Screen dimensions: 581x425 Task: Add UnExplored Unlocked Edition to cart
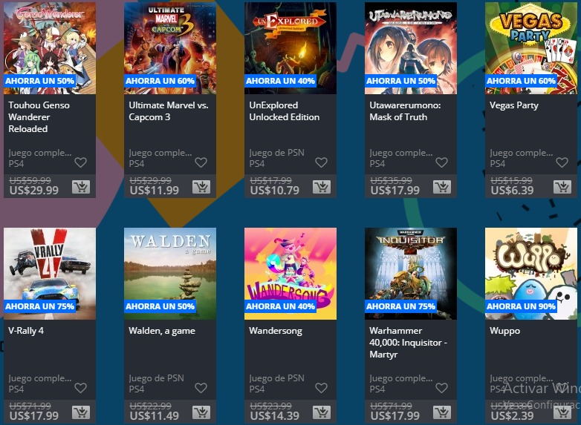point(322,187)
